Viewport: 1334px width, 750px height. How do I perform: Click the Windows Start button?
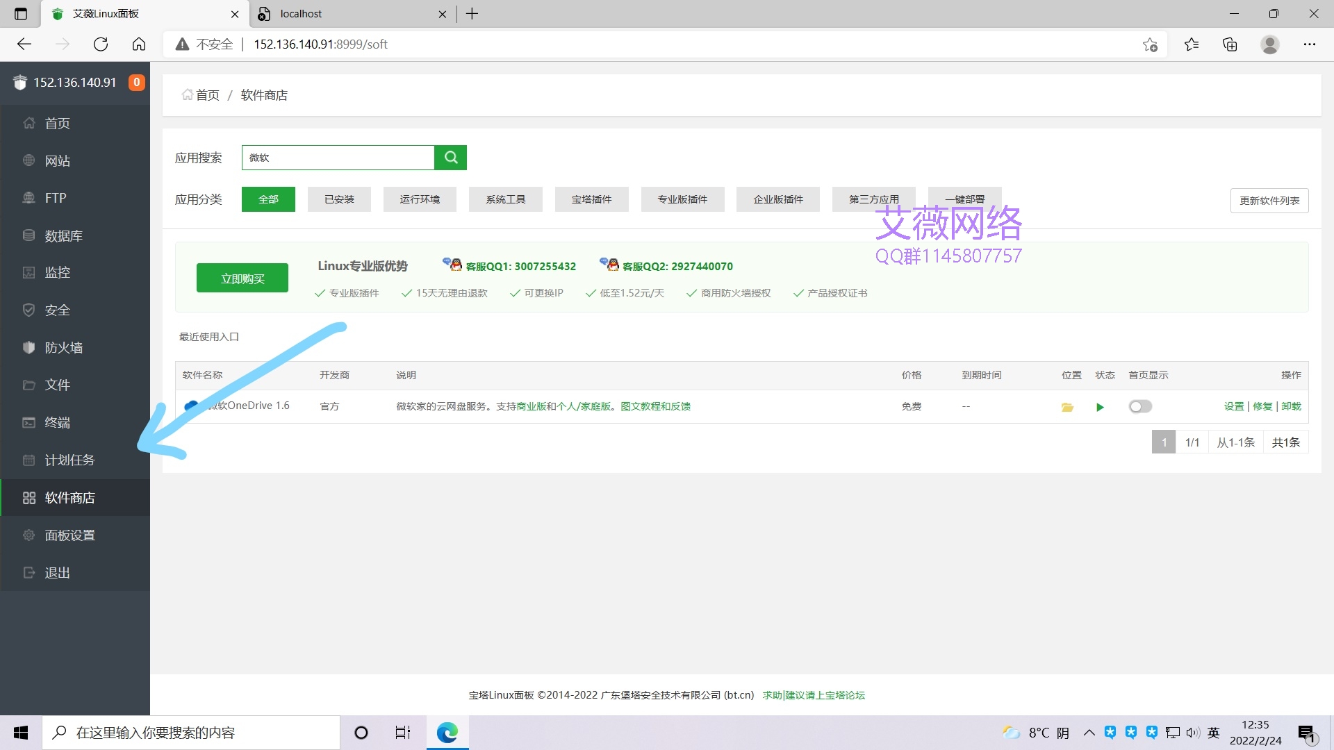point(21,733)
